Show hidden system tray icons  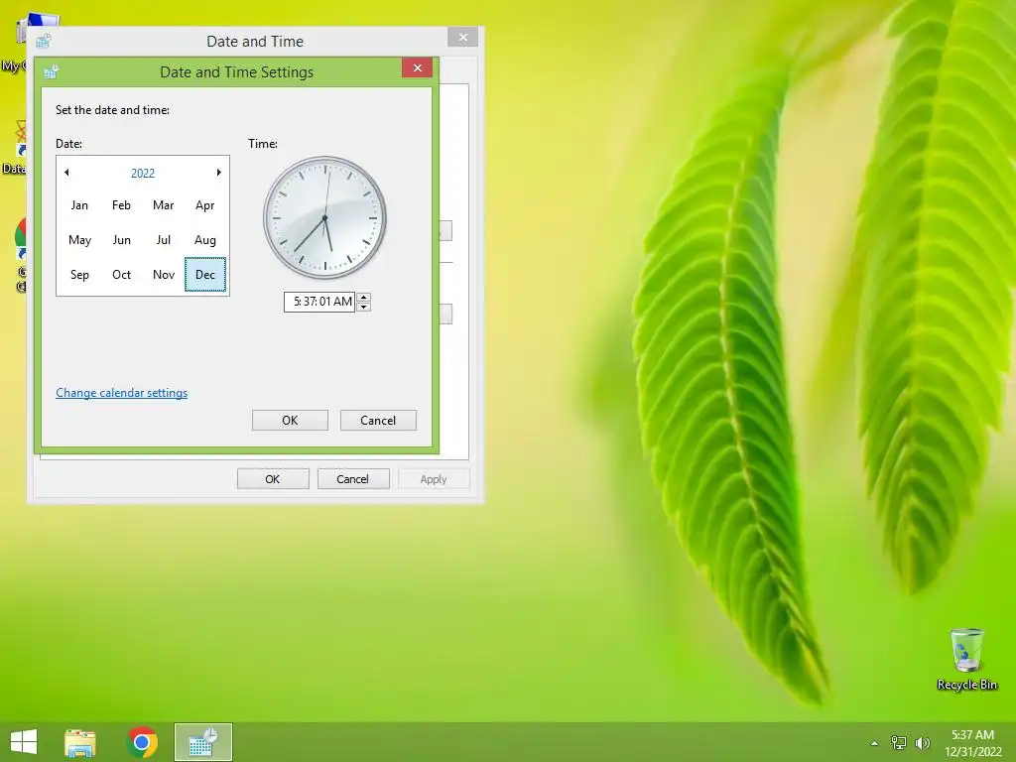click(874, 743)
